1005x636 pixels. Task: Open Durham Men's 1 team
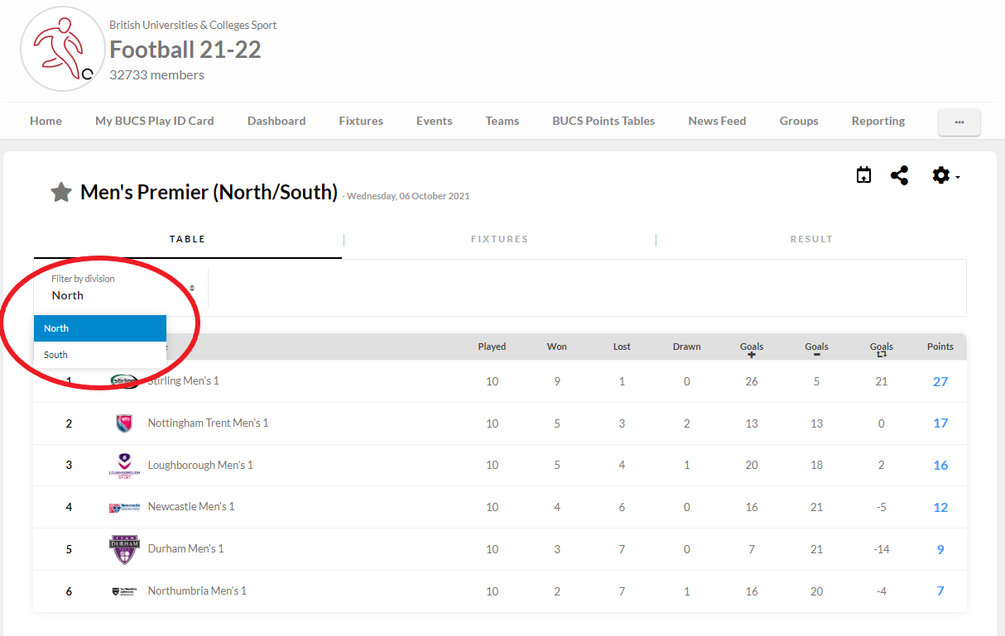185,548
